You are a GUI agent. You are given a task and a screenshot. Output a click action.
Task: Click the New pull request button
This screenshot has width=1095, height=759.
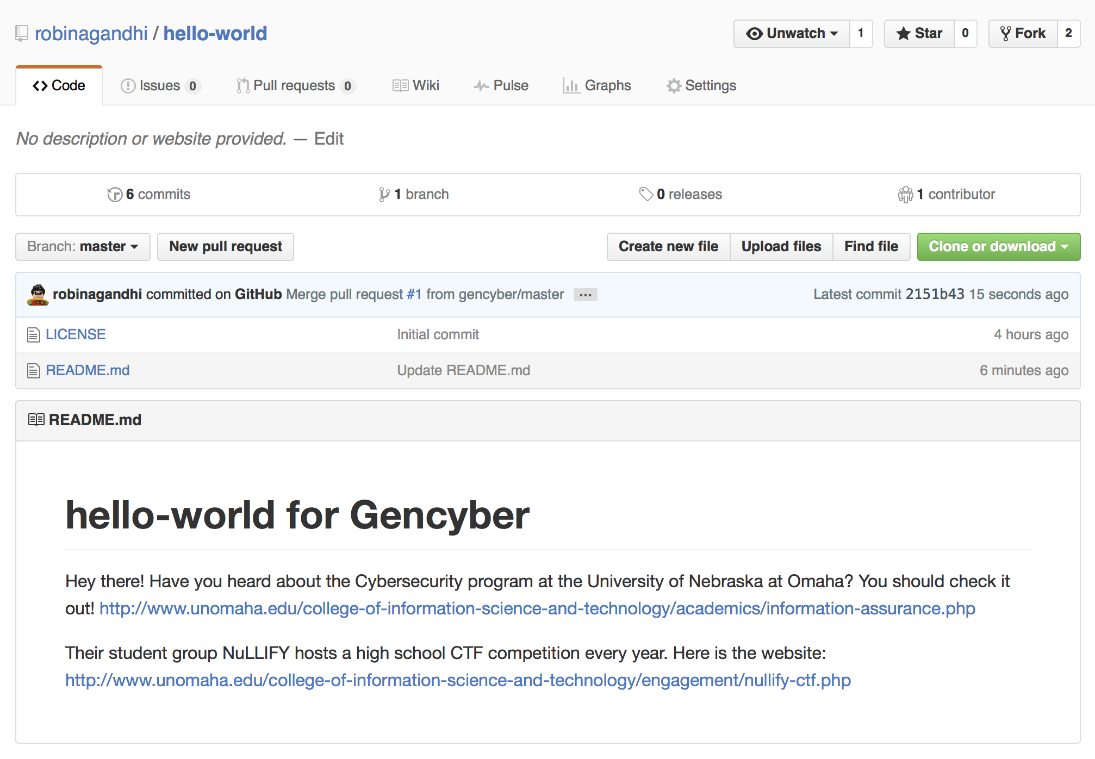coord(226,246)
